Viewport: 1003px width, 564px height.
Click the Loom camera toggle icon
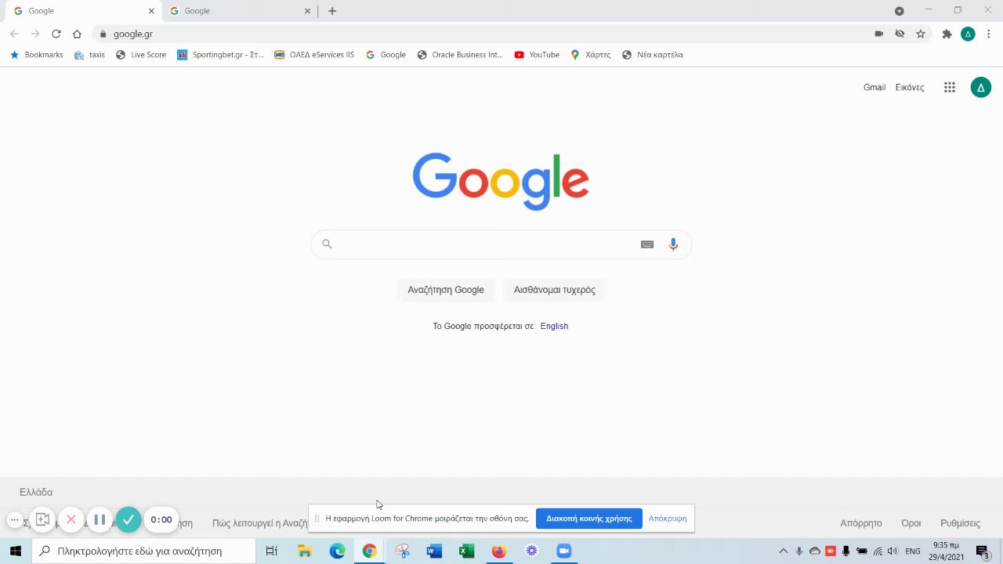(x=42, y=519)
